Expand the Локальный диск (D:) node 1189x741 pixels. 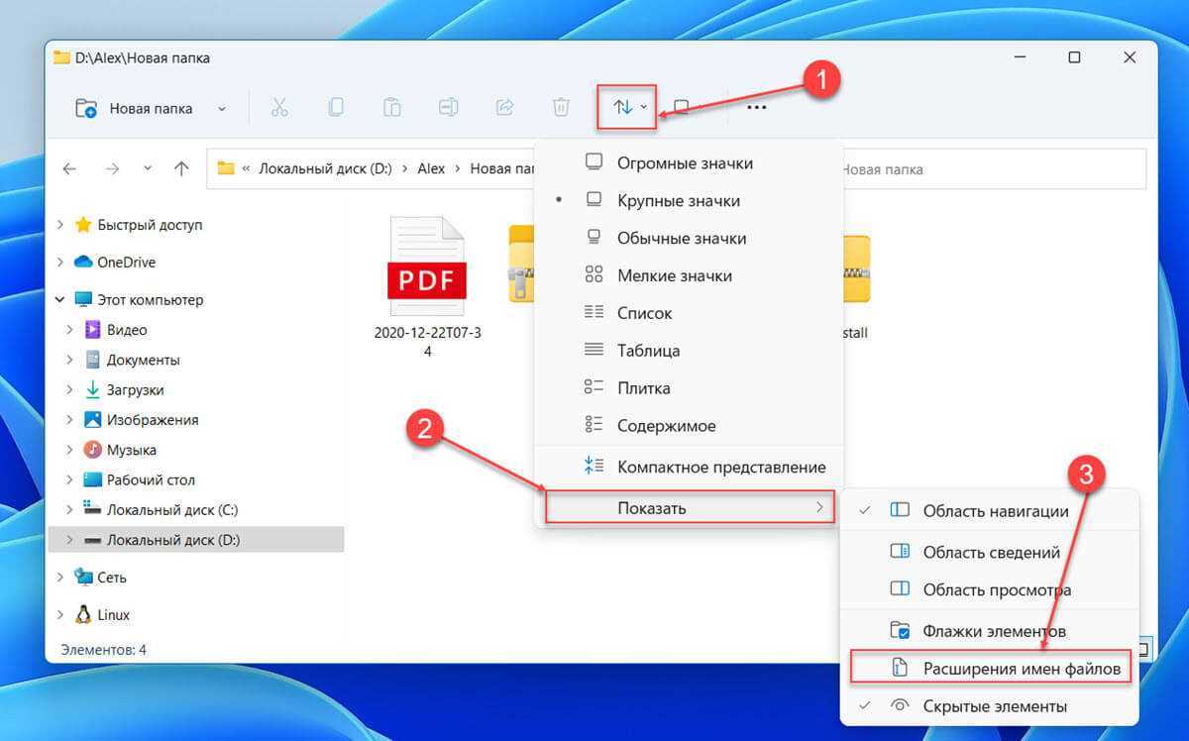click(69, 540)
